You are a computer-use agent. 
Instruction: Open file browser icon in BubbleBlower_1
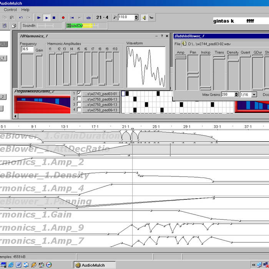pyautogui.click(x=184, y=44)
